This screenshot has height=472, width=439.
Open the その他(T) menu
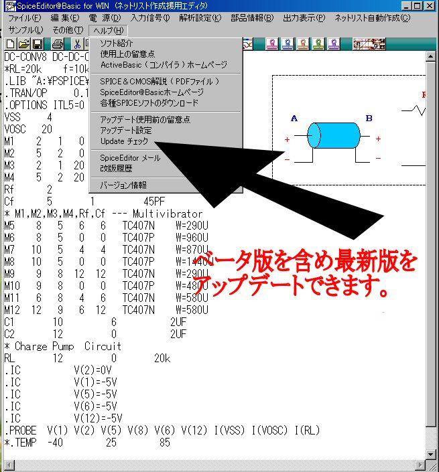[x=68, y=30]
